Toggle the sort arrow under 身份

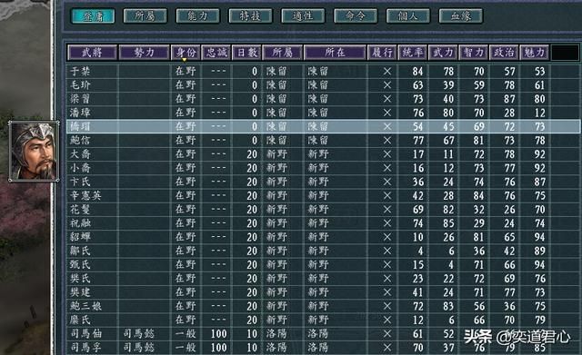click(x=184, y=59)
